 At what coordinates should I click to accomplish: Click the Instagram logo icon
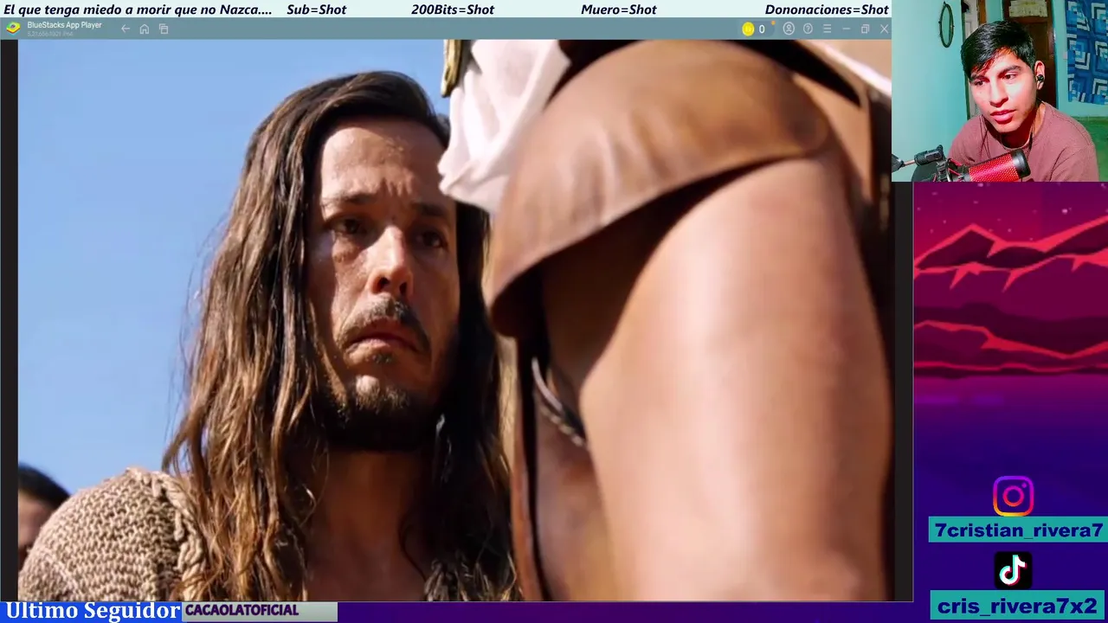(x=1013, y=496)
